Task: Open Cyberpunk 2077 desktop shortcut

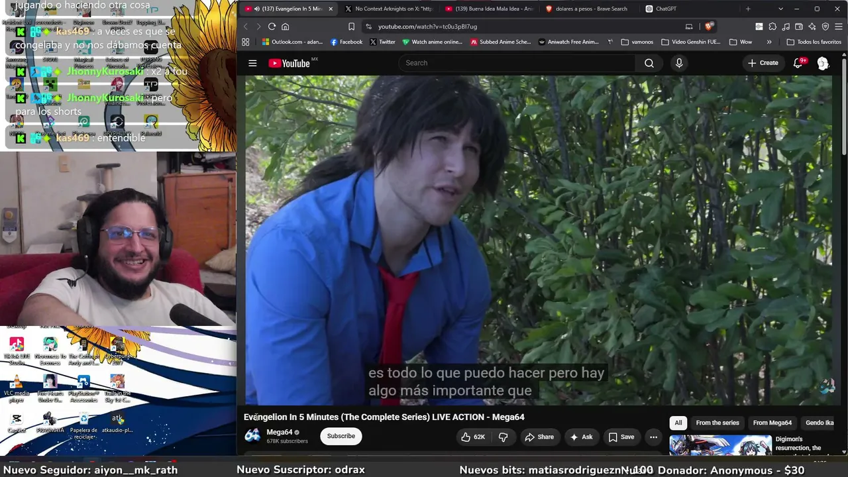Action: click(x=117, y=351)
